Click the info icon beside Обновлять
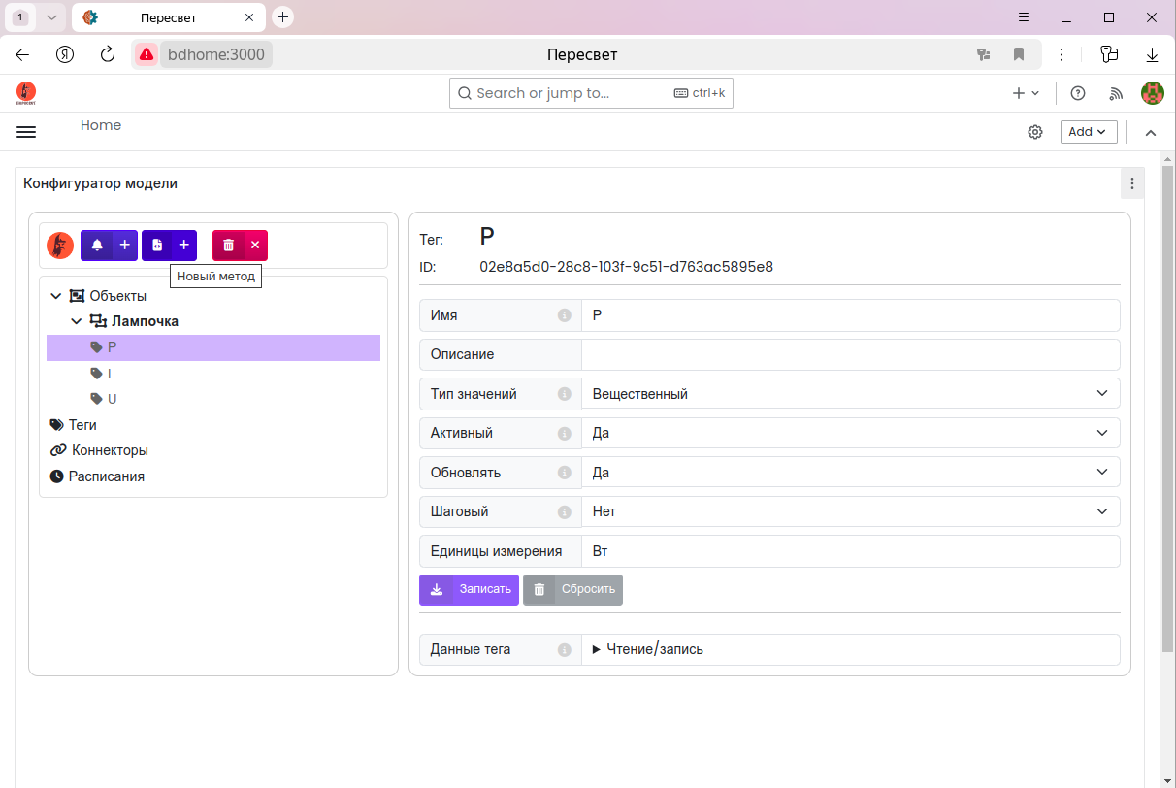Image resolution: width=1176 pixels, height=788 pixels. (564, 473)
